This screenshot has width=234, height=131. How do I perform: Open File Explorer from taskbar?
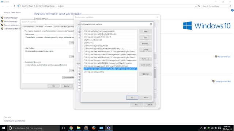(79, 128)
